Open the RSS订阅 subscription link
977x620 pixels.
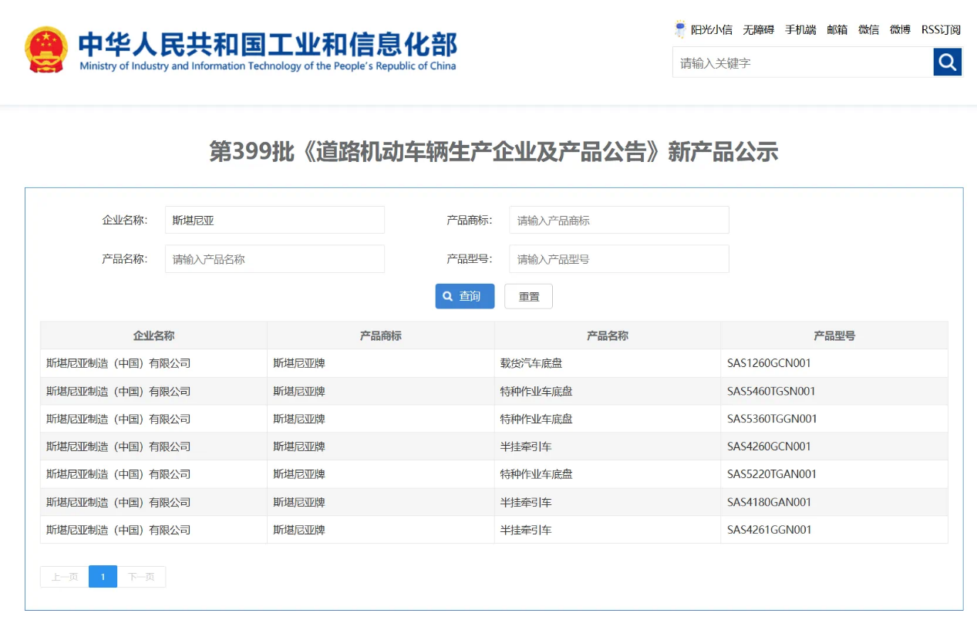(941, 30)
